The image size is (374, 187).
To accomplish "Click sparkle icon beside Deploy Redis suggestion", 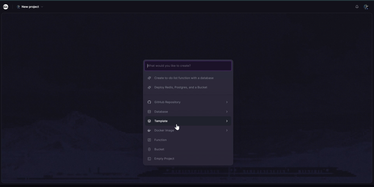I will [149, 87].
